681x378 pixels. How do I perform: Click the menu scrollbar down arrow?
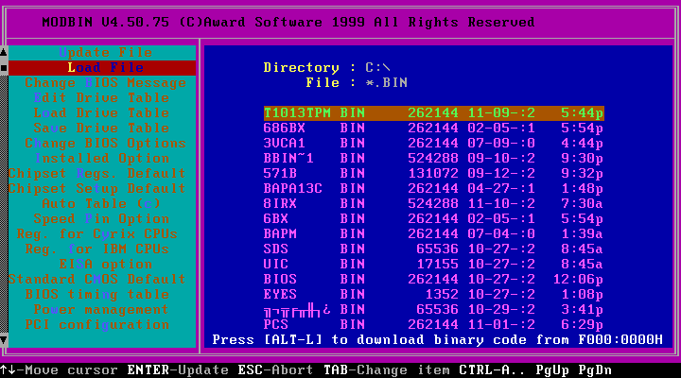pos(4,339)
